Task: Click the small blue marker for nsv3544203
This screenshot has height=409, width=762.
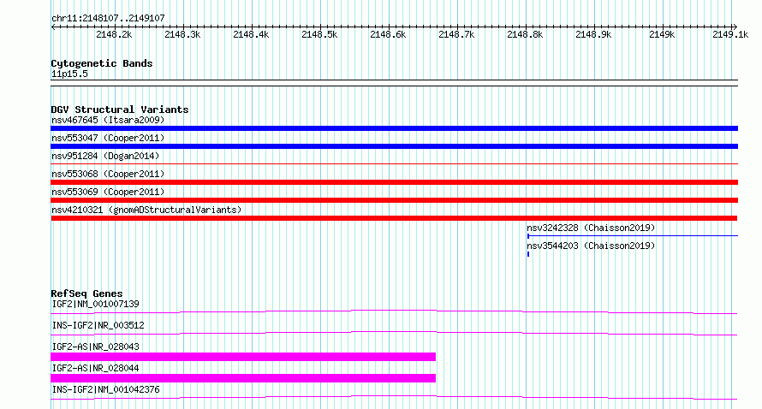Action: (528, 254)
